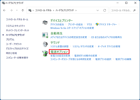
Task: Click メディアまたはデバイスの既定設定の変更
Action: pos(69,37)
